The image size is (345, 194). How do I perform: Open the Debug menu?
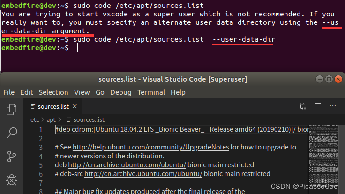tap(121, 92)
